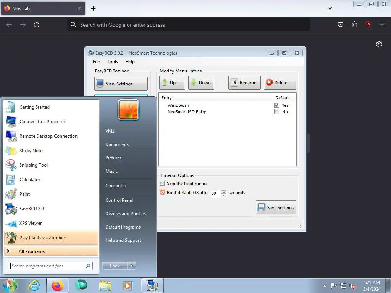The width and height of the screenshot is (391, 293).
Task: Open Getting Started from Start menu
Action: point(51,107)
